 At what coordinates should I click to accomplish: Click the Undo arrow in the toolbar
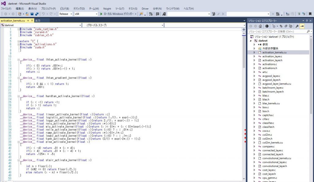(44, 14)
